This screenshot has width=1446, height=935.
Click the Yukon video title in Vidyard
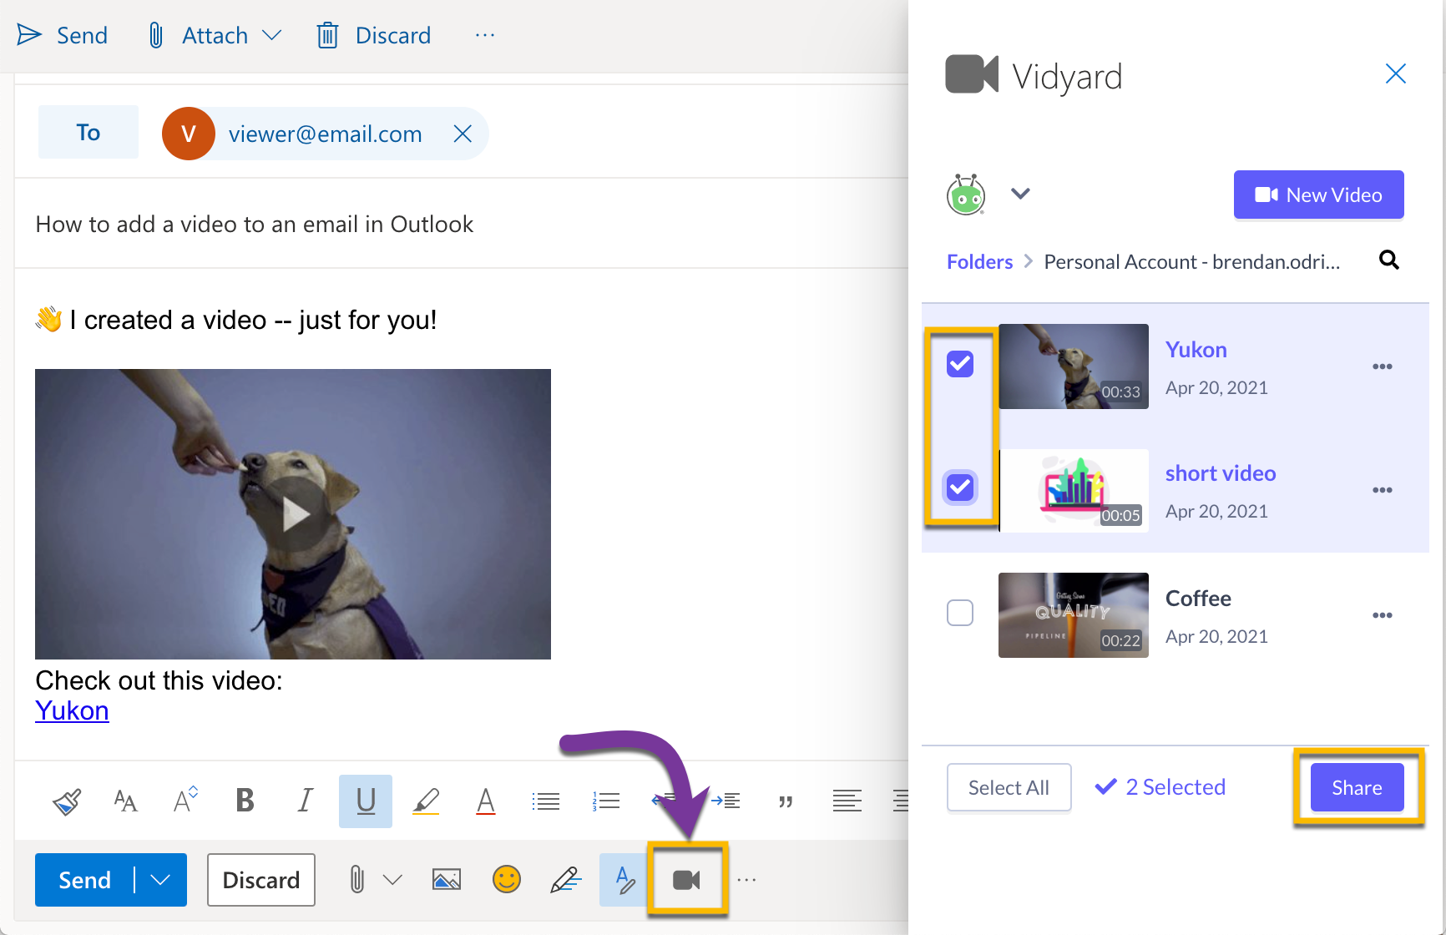click(1196, 350)
